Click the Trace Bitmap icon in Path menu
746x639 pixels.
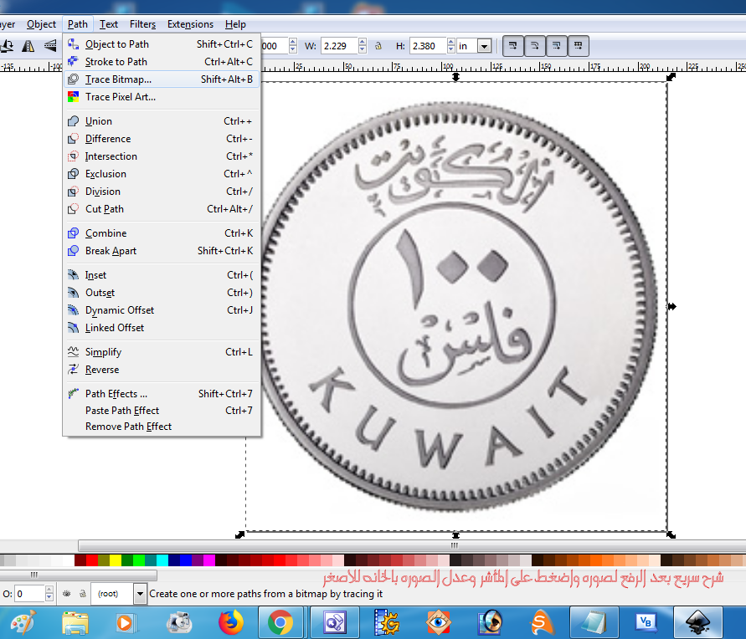coord(74,79)
